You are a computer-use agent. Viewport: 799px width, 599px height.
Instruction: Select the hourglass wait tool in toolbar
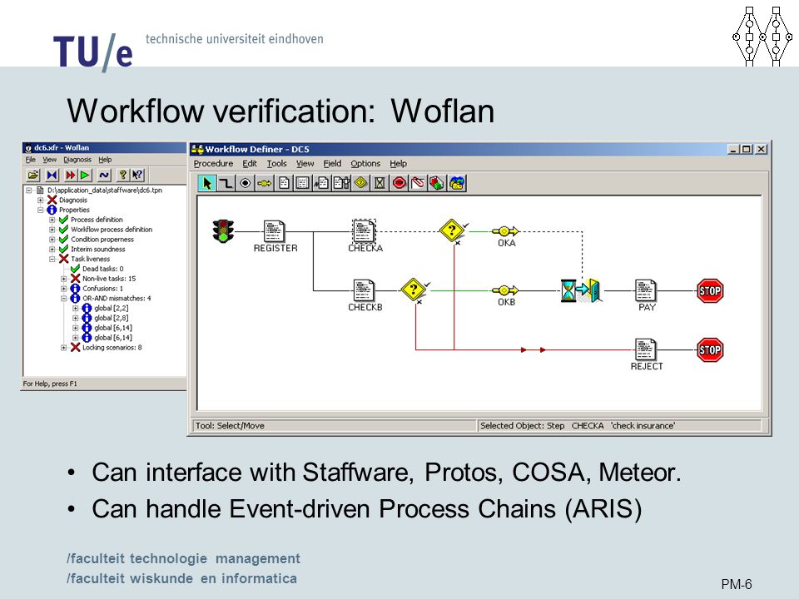pyautogui.click(x=380, y=183)
